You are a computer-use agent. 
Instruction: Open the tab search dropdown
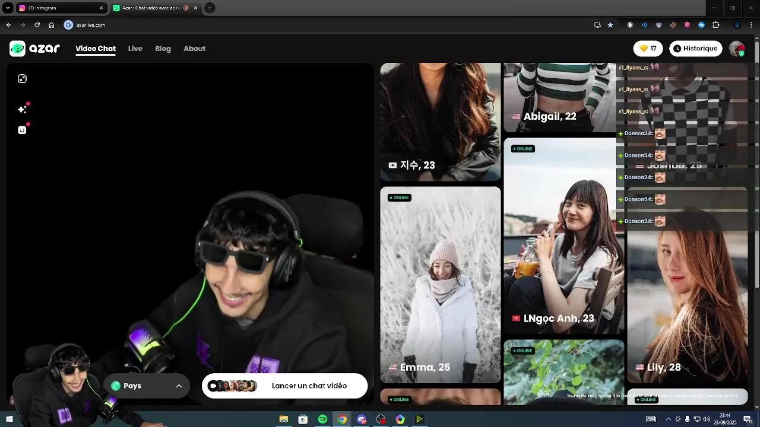8,8
